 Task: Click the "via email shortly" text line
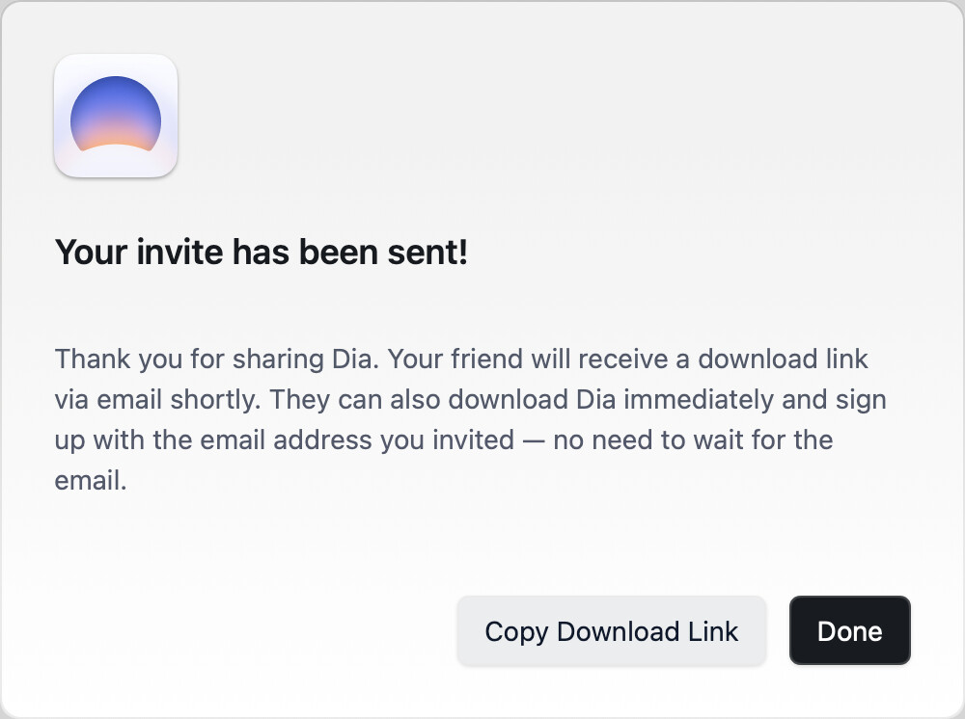click(x=158, y=400)
